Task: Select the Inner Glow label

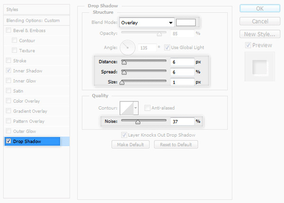Action: click(25, 81)
